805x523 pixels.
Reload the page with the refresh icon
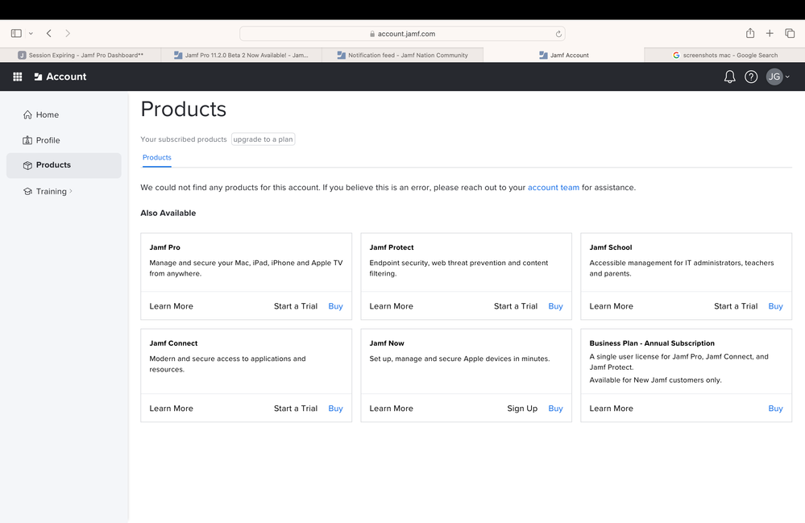(x=558, y=34)
